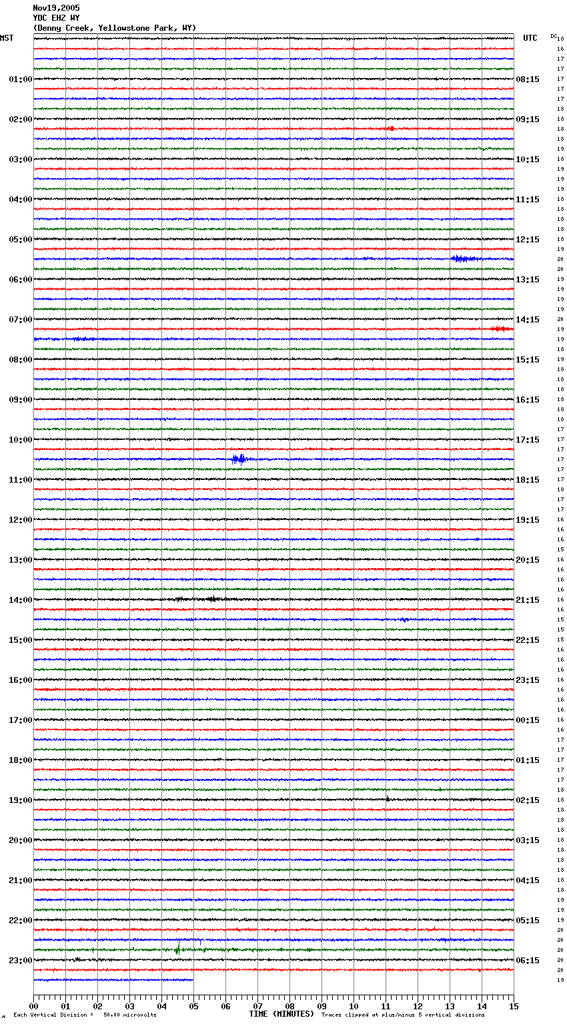
Task: Click the 02:15 UTC time label
Action: pos(528,800)
